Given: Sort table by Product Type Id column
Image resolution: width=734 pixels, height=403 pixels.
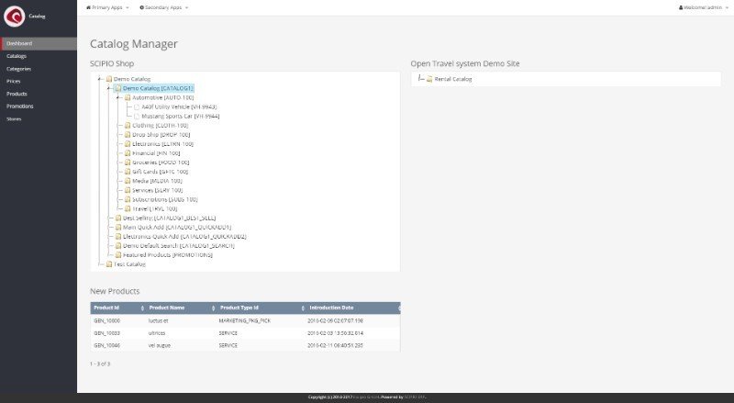Looking at the screenshot, I should (261, 308).
